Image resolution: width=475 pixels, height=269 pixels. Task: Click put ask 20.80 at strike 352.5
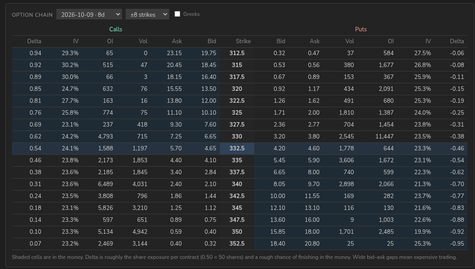(x=312, y=243)
